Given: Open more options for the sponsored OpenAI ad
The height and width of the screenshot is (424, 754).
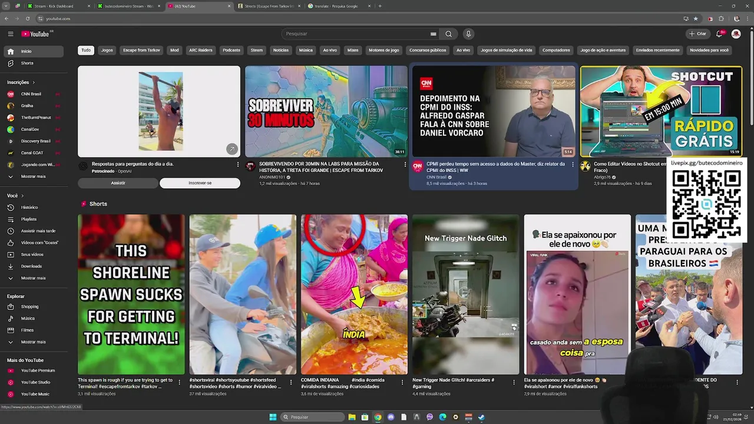Looking at the screenshot, I should (238, 164).
